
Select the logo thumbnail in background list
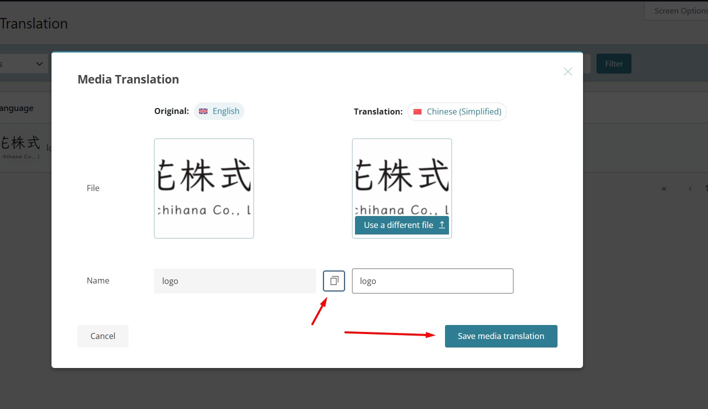point(20,147)
